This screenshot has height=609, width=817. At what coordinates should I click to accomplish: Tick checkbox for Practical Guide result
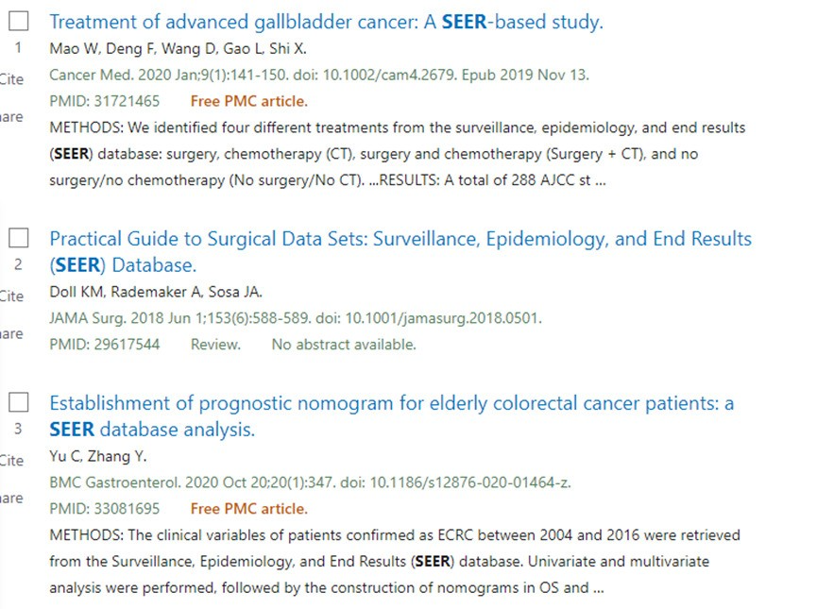(19, 238)
